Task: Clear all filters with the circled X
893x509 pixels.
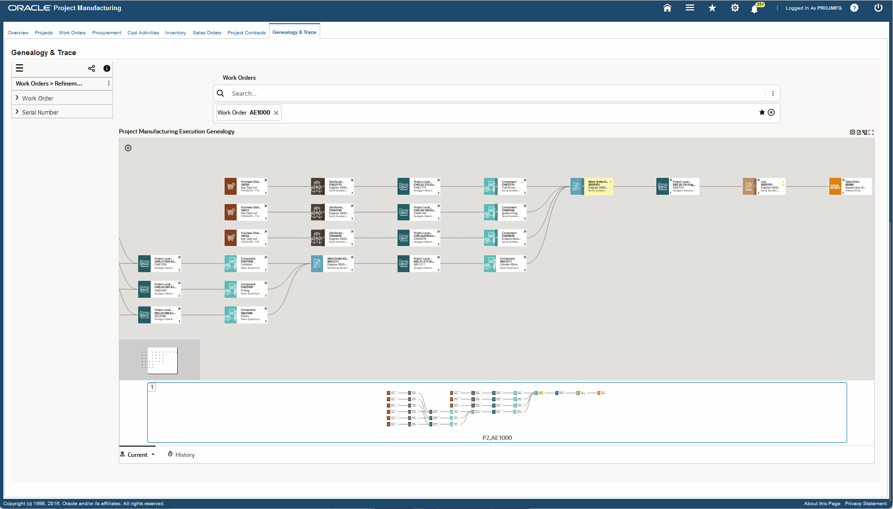Action: [771, 113]
